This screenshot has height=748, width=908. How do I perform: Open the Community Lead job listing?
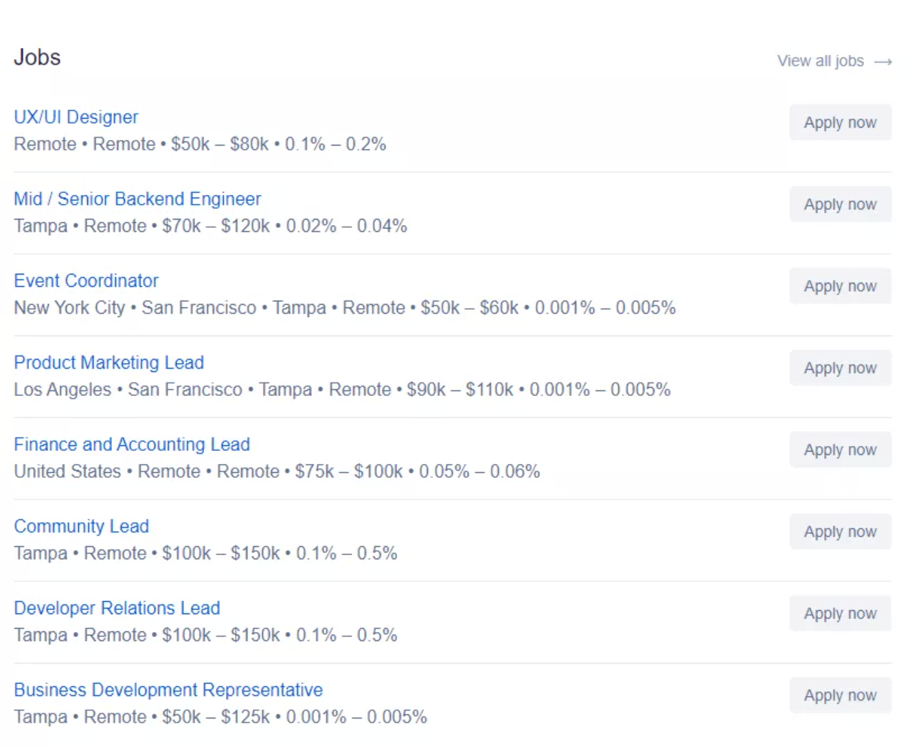tap(81, 526)
